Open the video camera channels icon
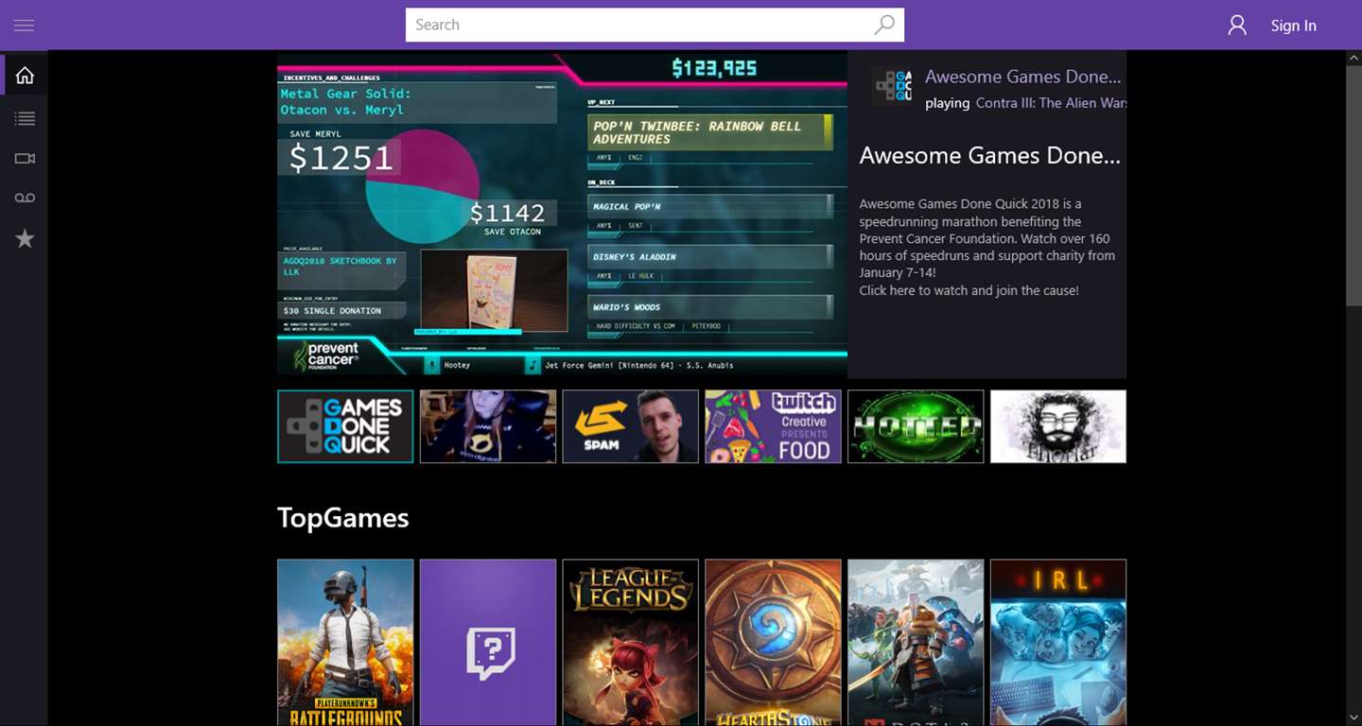The width and height of the screenshot is (1362, 726). coord(25,158)
